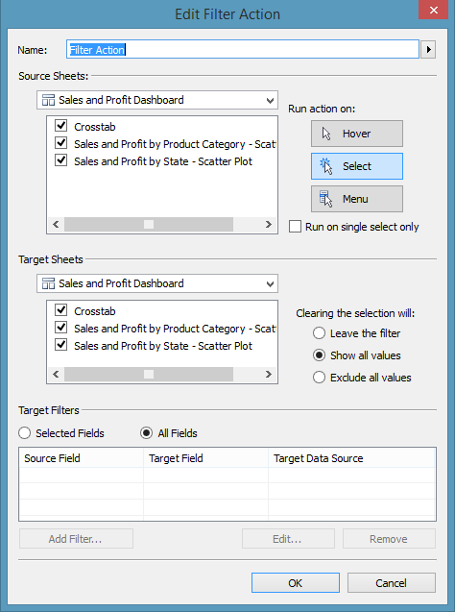Click the target sheets list left scroll arrow

56,375
